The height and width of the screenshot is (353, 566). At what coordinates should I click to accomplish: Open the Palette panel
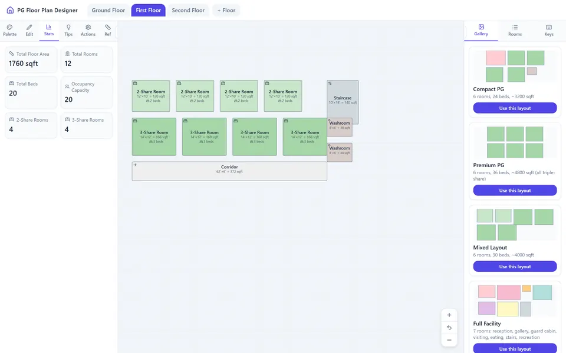(10, 30)
